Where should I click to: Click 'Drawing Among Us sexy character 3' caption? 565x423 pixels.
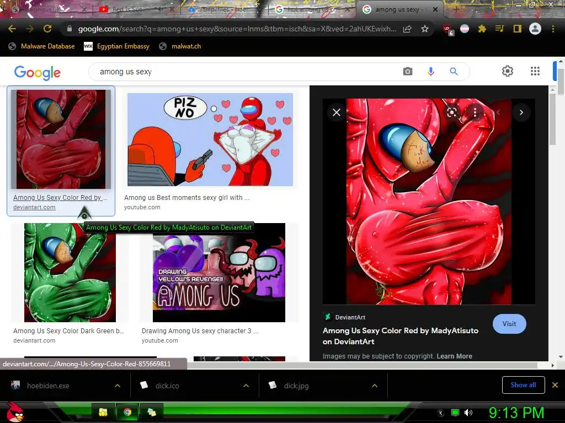[200, 331]
